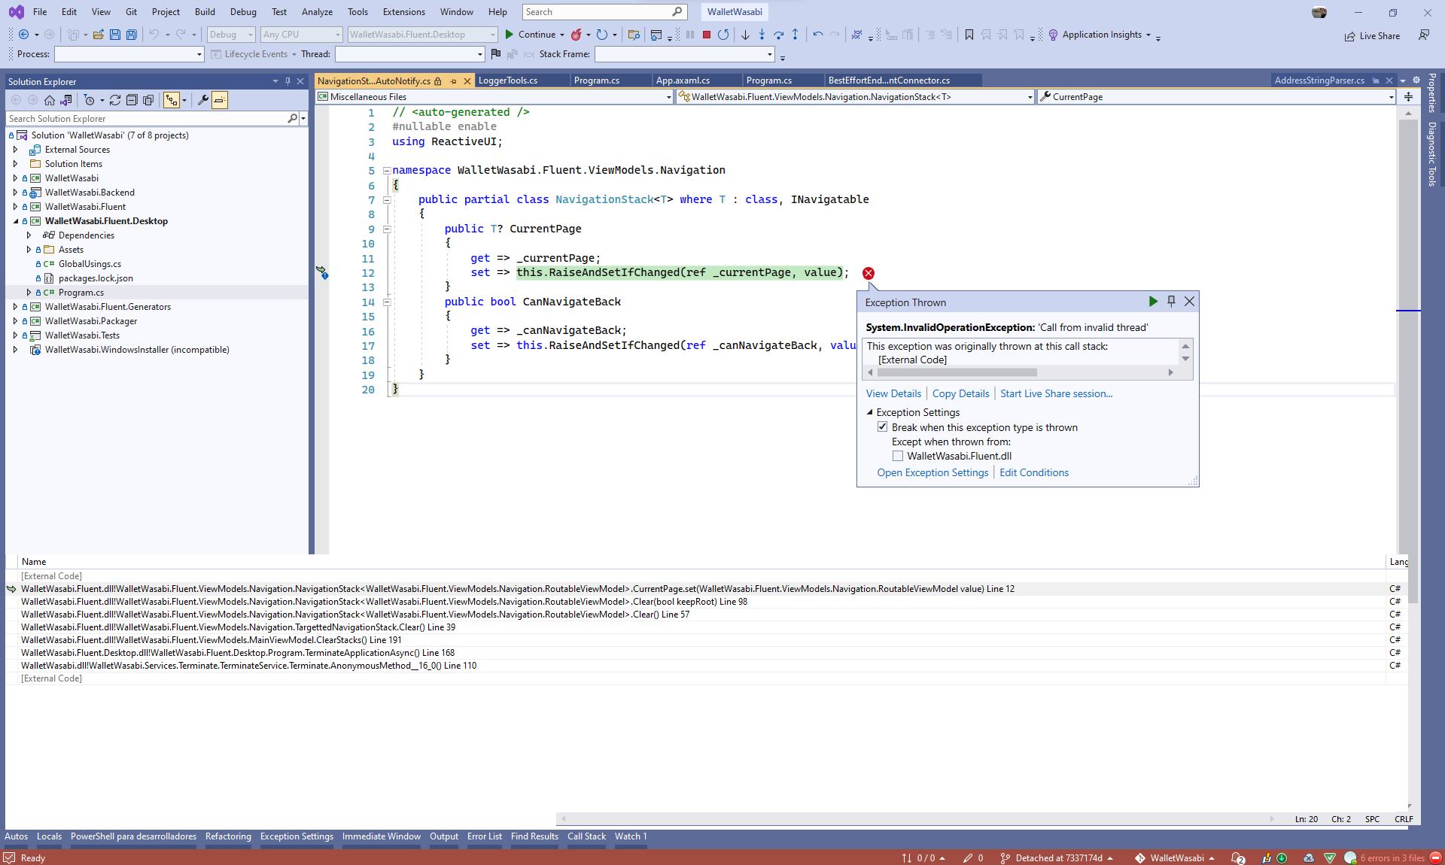
Task: Toggle a bookmark on the current line
Action: coord(969,35)
